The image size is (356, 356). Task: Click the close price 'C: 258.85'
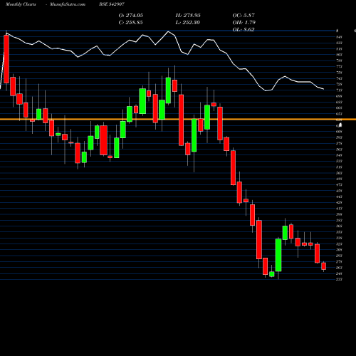click(x=131, y=23)
